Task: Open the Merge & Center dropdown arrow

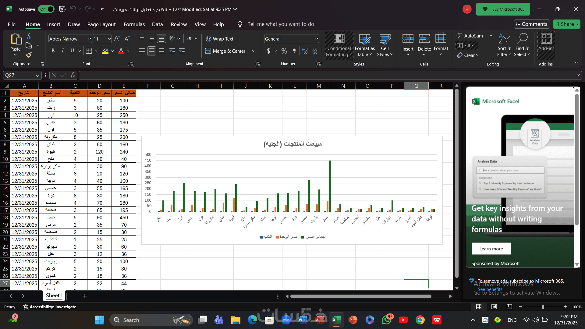Action: click(253, 51)
